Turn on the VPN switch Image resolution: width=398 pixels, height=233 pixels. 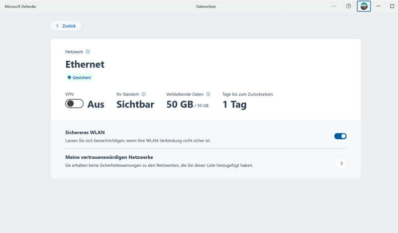74,104
